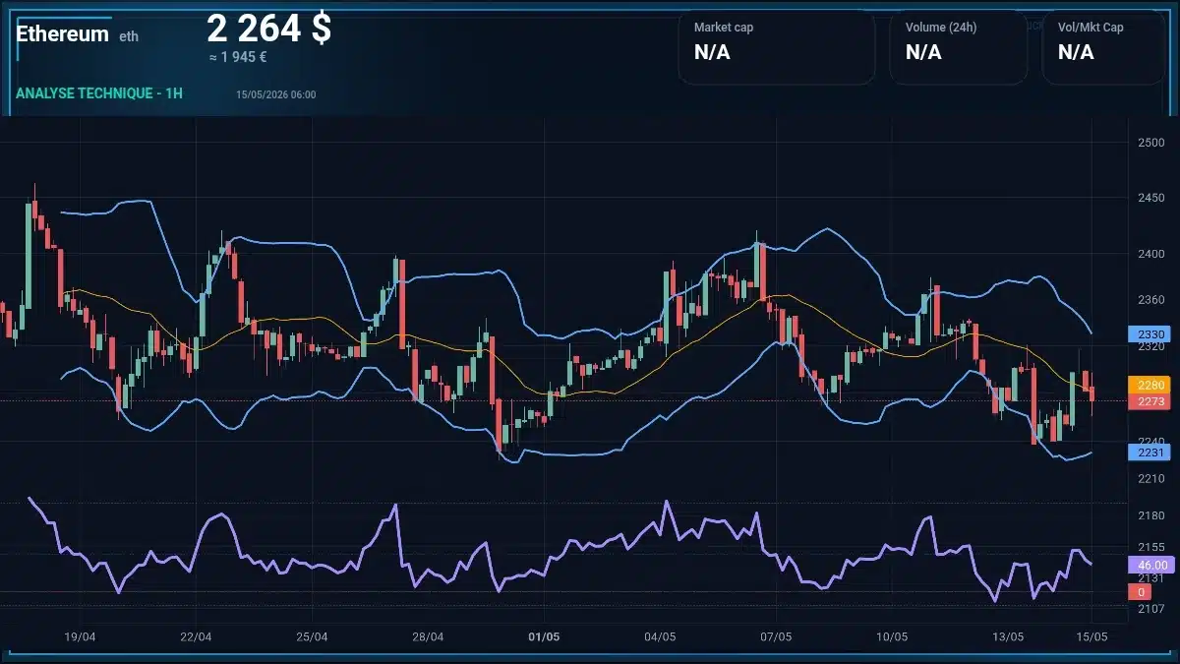Click the Market cap label
This screenshot has height=664, width=1180.
pyautogui.click(x=724, y=28)
